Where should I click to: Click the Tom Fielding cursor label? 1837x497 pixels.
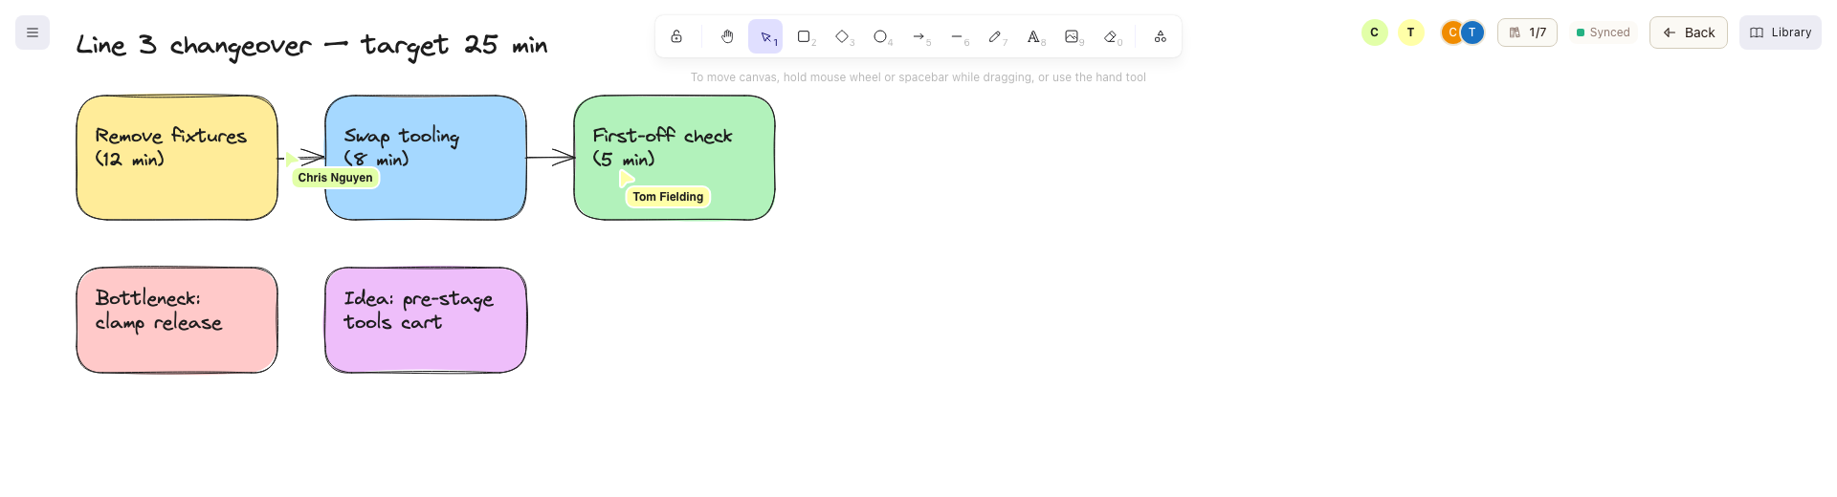(x=668, y=197)
